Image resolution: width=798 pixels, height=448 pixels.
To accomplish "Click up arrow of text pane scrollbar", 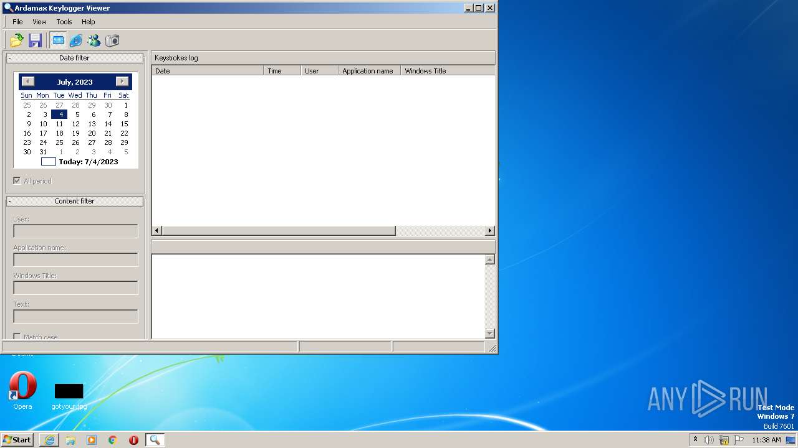I will pos(490,259).
